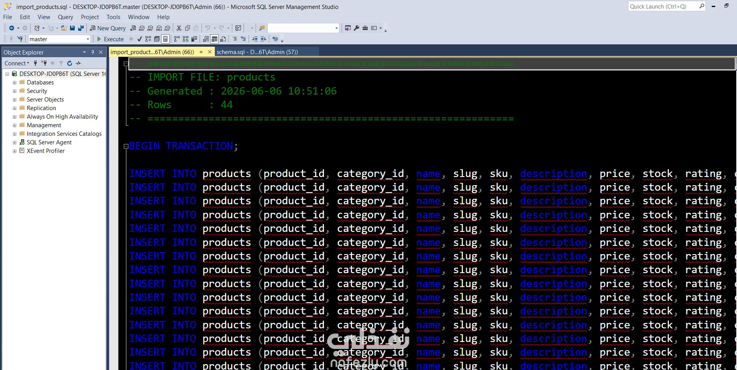The image size is (737, 370).
Task: Save the file with the Save icon
Action: [x=72, y=28]
